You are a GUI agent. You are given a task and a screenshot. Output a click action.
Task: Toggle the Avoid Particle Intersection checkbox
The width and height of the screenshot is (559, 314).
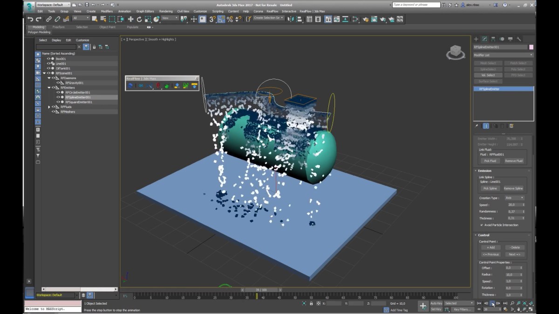483,225
